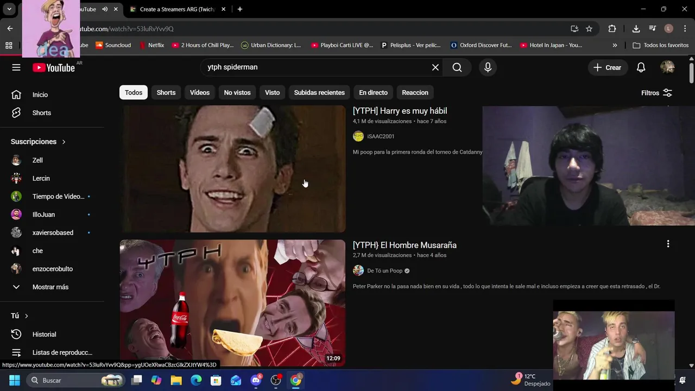Open the YouTube hamburger guide menu
Screen dimensions: 695x391
tap(16, 67)
